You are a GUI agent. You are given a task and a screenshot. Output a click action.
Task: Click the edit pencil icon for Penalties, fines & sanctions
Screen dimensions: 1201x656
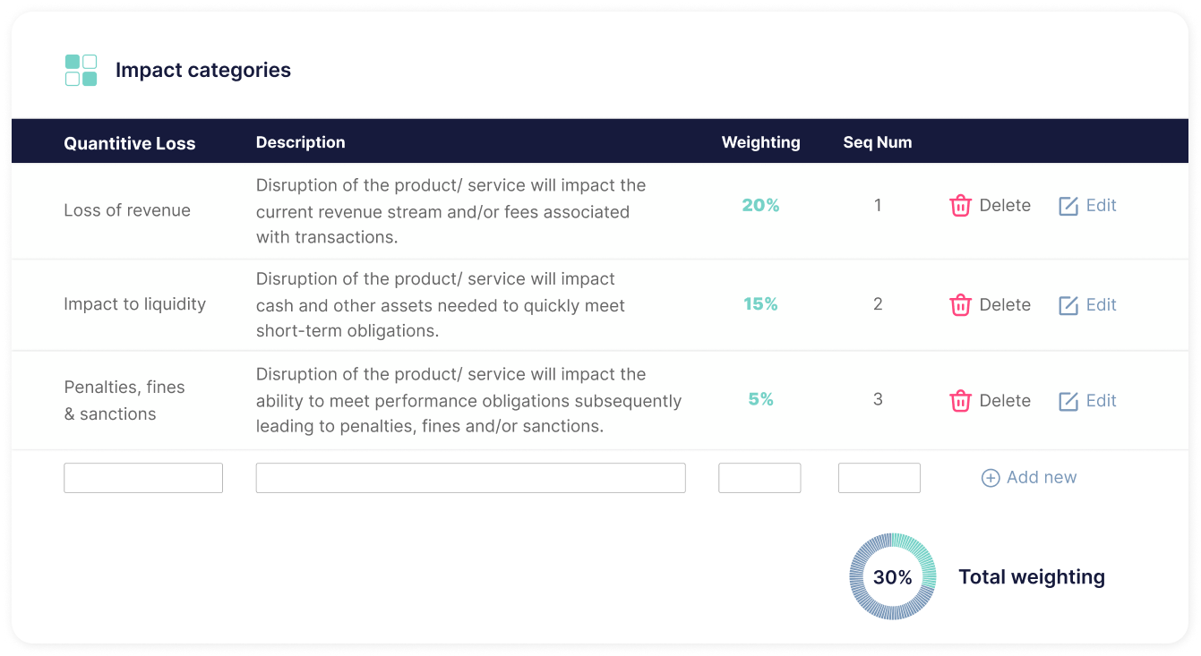(1067, 400)
